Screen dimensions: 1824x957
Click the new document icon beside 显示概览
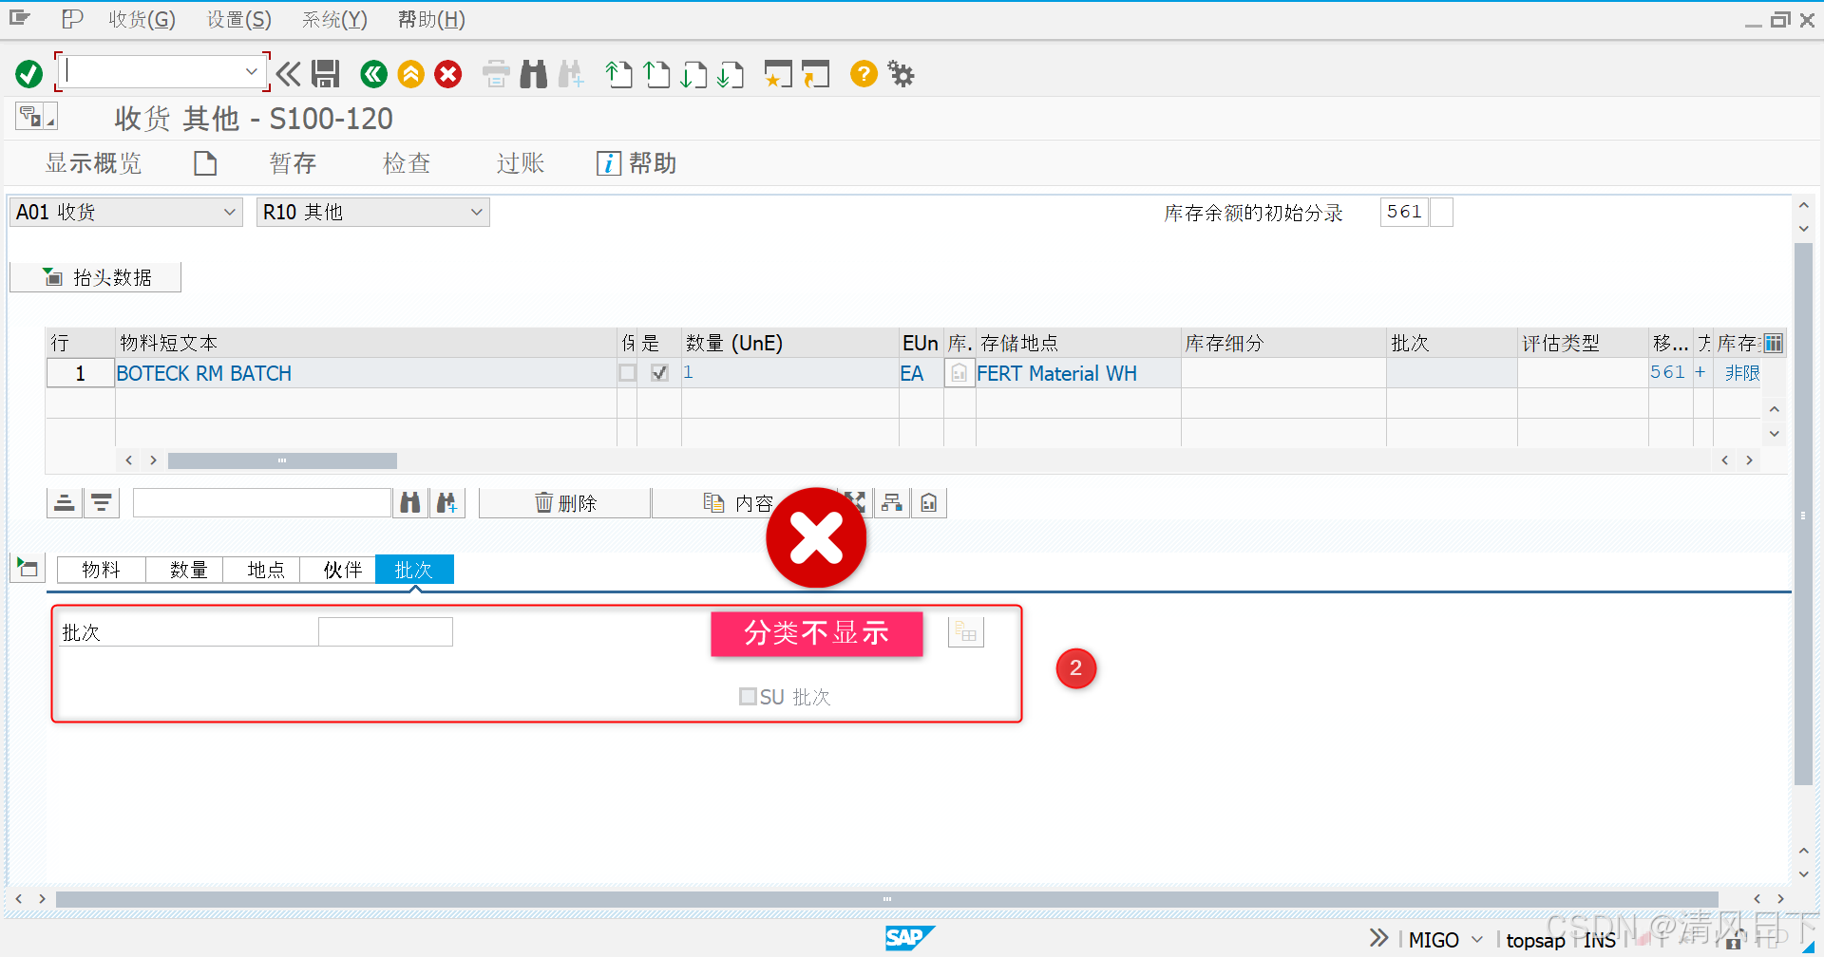[x=205, y=163]
